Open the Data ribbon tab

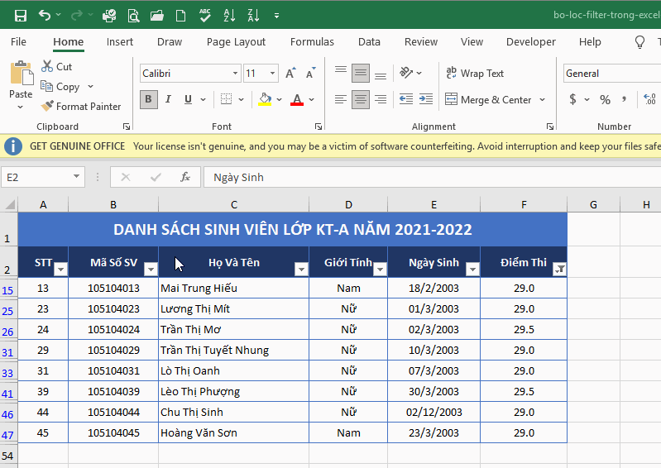point(369,41)
